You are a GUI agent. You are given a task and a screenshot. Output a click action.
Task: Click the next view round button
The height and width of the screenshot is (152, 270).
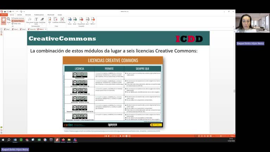click(x=129, y=136)
